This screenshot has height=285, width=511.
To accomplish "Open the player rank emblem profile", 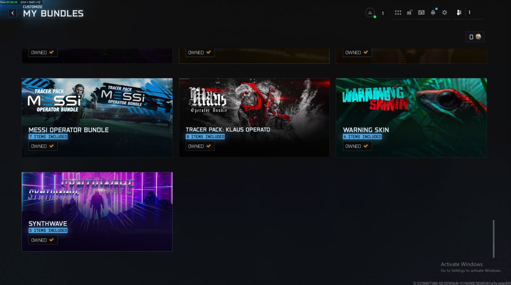I will click(370, 13).
